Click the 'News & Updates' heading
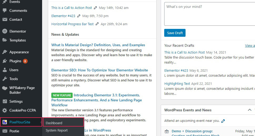255x136 pixels. click(x=65, y=34)
